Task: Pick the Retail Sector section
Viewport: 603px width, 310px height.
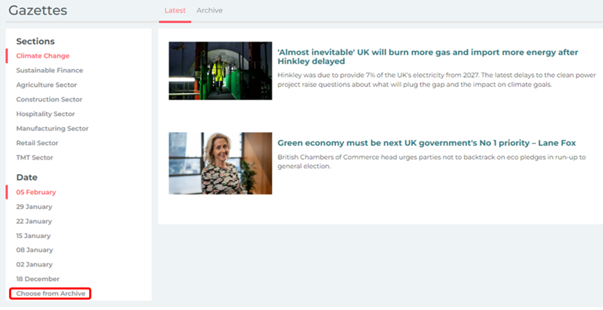Action: click(x=37, y=143)
